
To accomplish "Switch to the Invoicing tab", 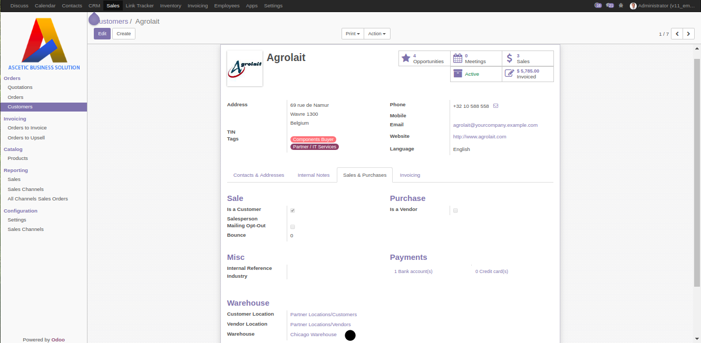I will [x=410, y=175].
